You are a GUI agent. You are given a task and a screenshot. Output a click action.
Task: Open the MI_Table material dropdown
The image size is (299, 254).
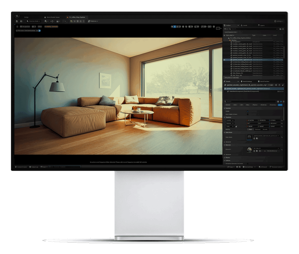[x=266, y=148]
